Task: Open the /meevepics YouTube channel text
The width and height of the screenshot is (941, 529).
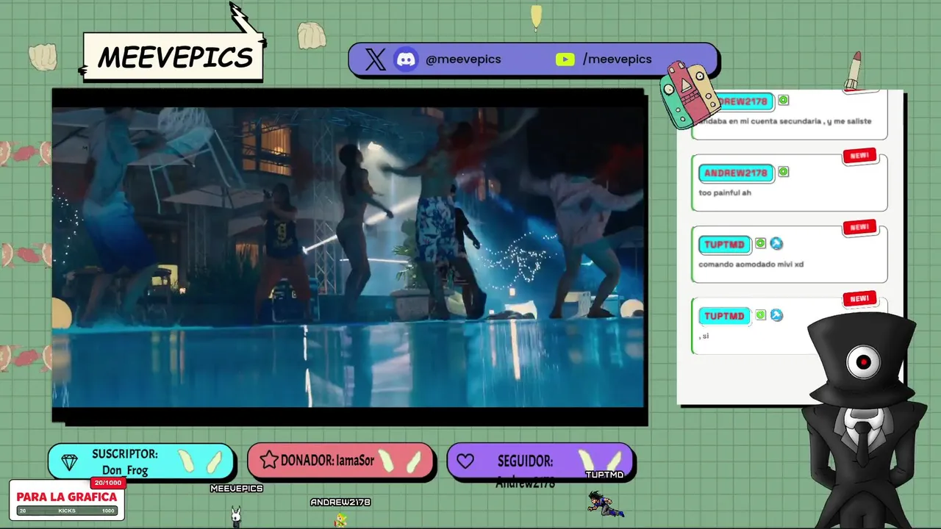Action: [618, 60]
